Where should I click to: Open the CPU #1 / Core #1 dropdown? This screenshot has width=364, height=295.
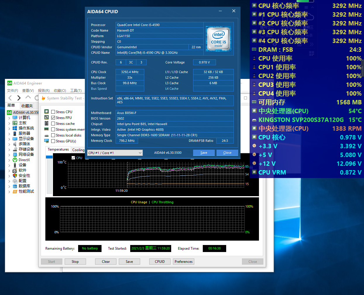click(115, 153)
